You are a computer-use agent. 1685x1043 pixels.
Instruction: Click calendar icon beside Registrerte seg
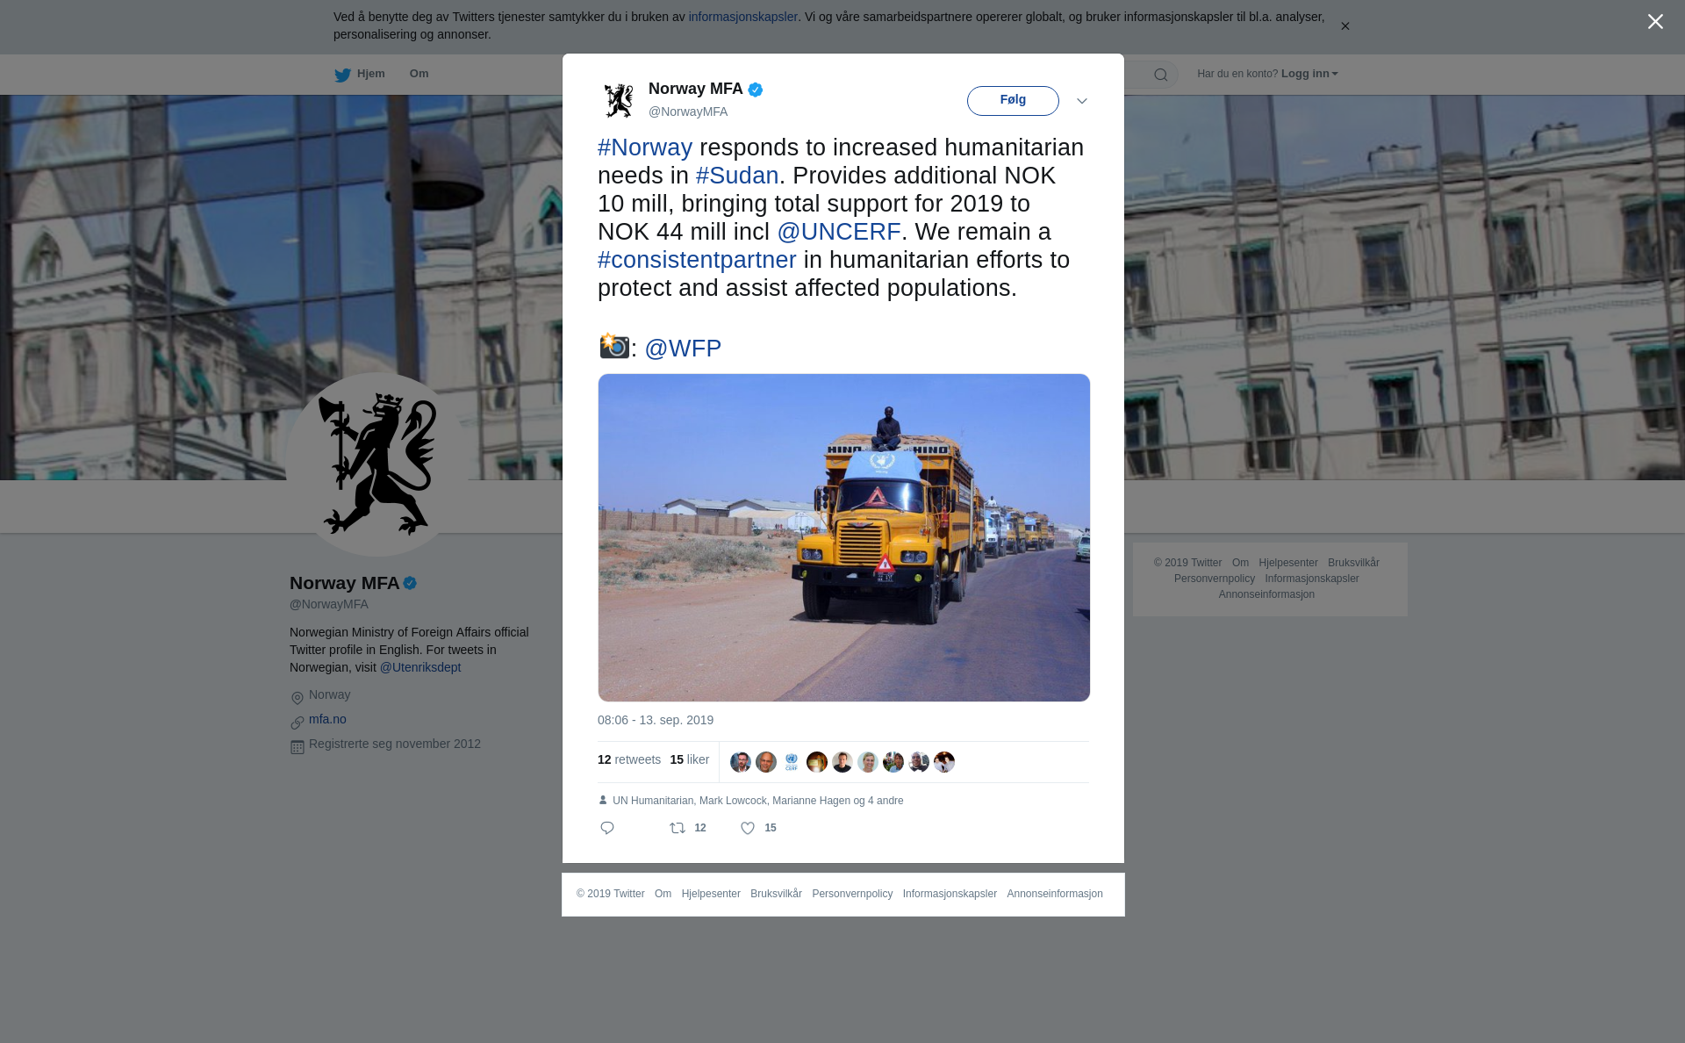[x=298, y=747]
